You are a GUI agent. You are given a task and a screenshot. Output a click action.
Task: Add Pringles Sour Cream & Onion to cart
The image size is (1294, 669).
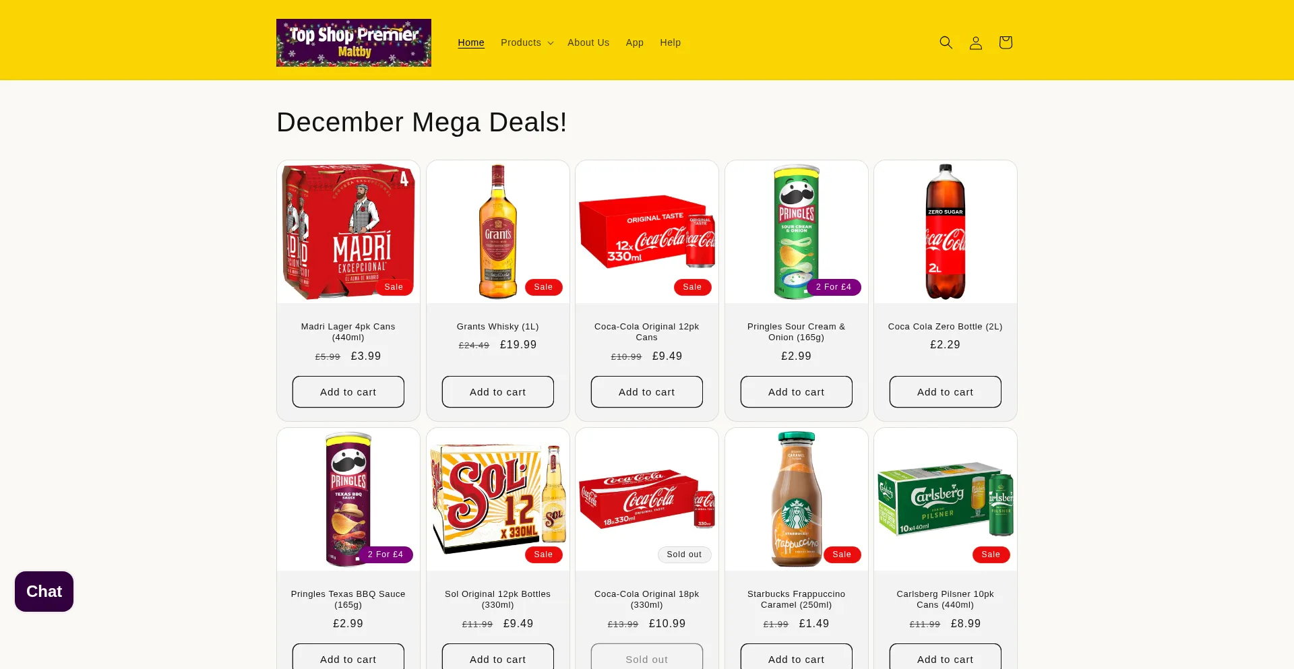click(796, 392)
